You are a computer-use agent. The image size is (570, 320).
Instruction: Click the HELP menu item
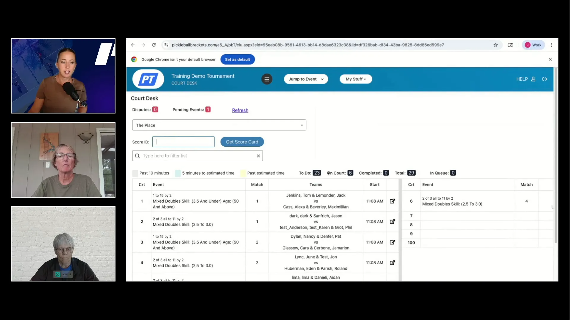point(522,79)
